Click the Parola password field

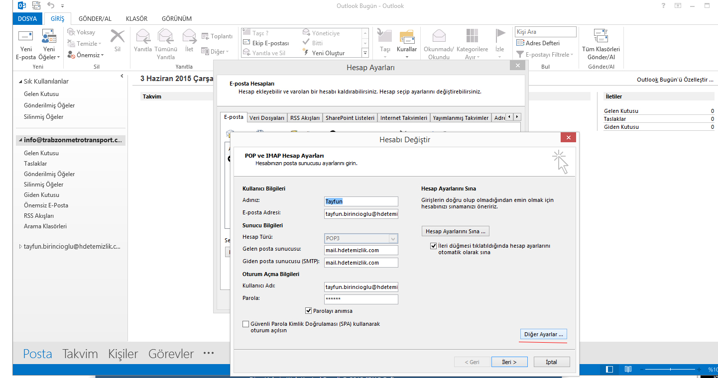tap(361, 299)
